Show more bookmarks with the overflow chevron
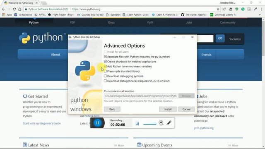Image resolution: width=265 pixels, height=149 pixels. coord(260,15)
